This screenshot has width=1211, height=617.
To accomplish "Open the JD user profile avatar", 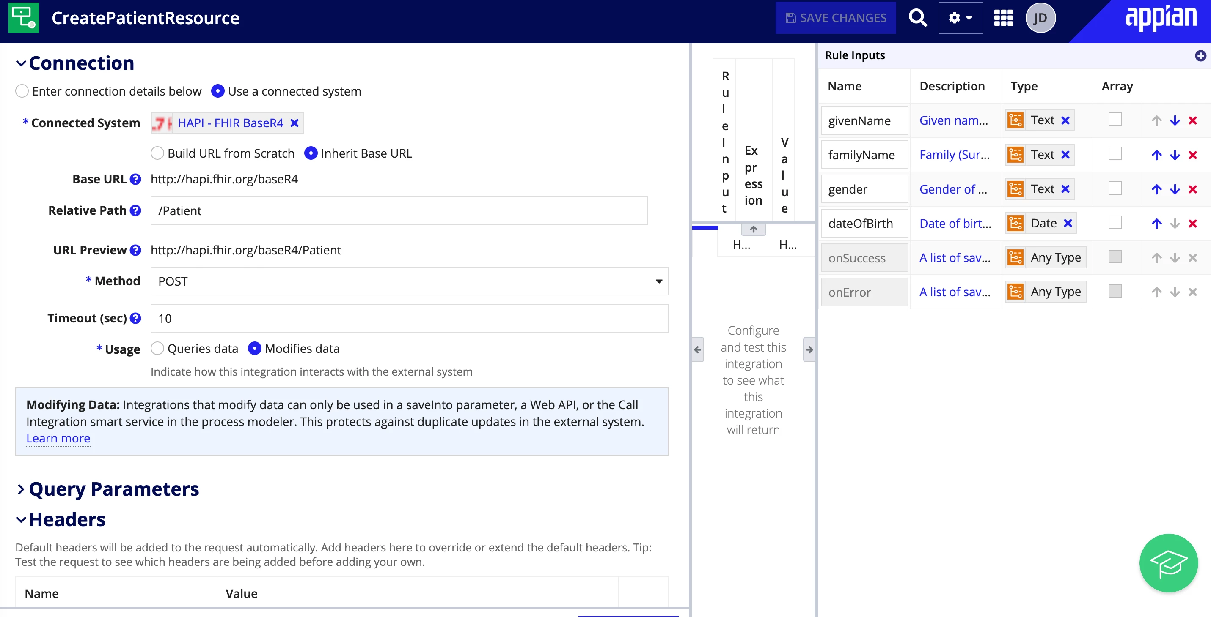I will [x=1040, y=18].
